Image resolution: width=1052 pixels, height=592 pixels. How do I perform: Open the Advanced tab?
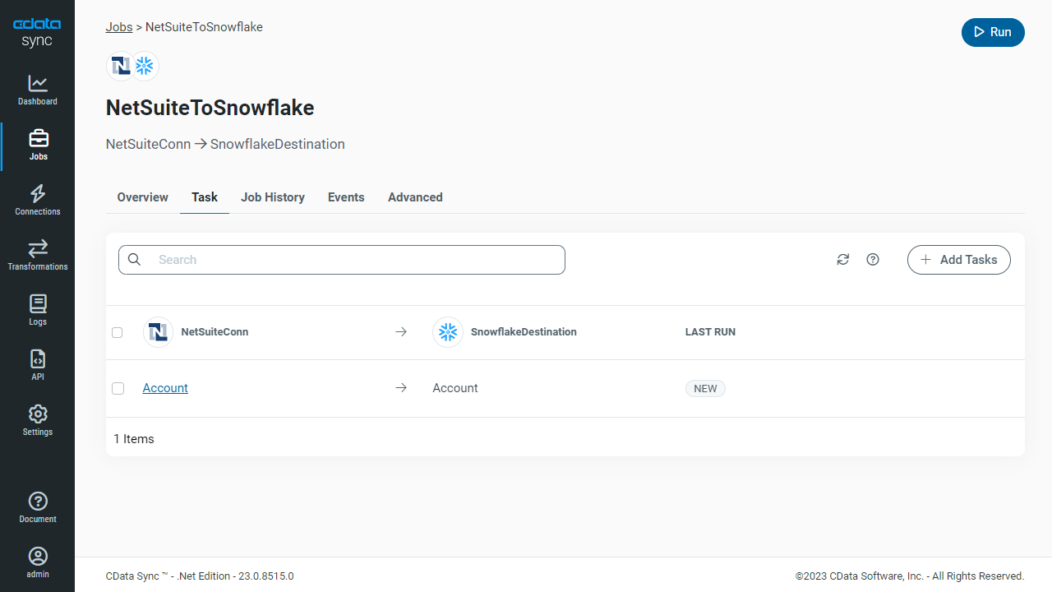point(415,197)
